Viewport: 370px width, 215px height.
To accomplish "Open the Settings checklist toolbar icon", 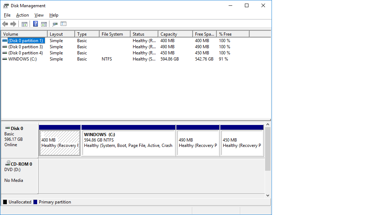I will click(x=63, y=24).
